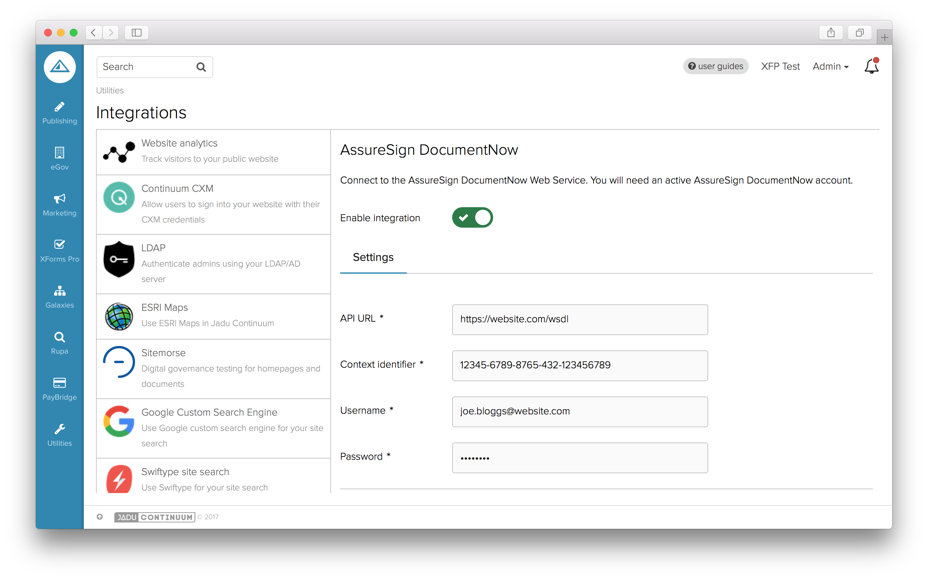
Task: Disable the Enable integration toggle
Action: (472, 218)
